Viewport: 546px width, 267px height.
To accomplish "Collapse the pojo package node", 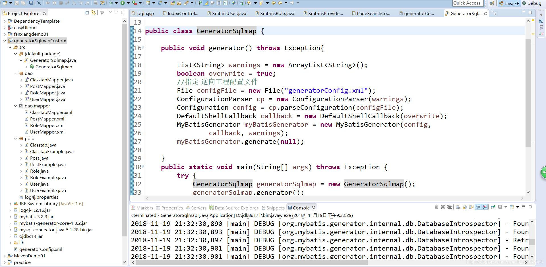I will (15, 139).
